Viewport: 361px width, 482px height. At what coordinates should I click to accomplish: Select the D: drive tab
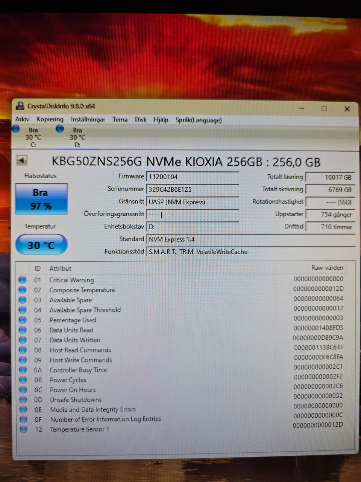coord(77,138)
